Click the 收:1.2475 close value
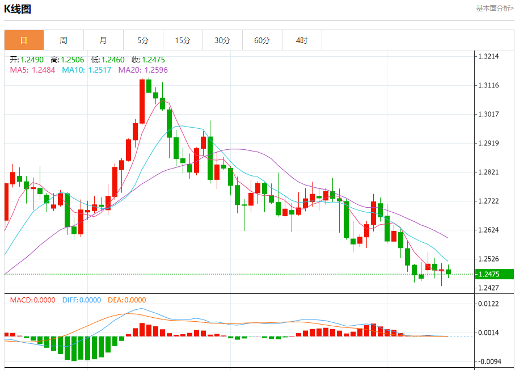 point(148,60)
